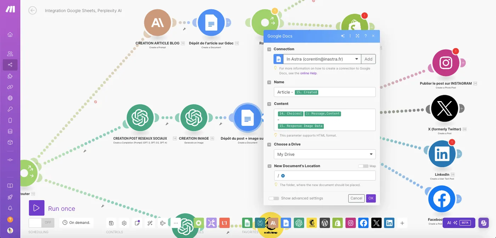Open the CREATION POST RESEAUX SOCIAUX module
This screenshot has width=496, height=238.
[x=140, y=118]
